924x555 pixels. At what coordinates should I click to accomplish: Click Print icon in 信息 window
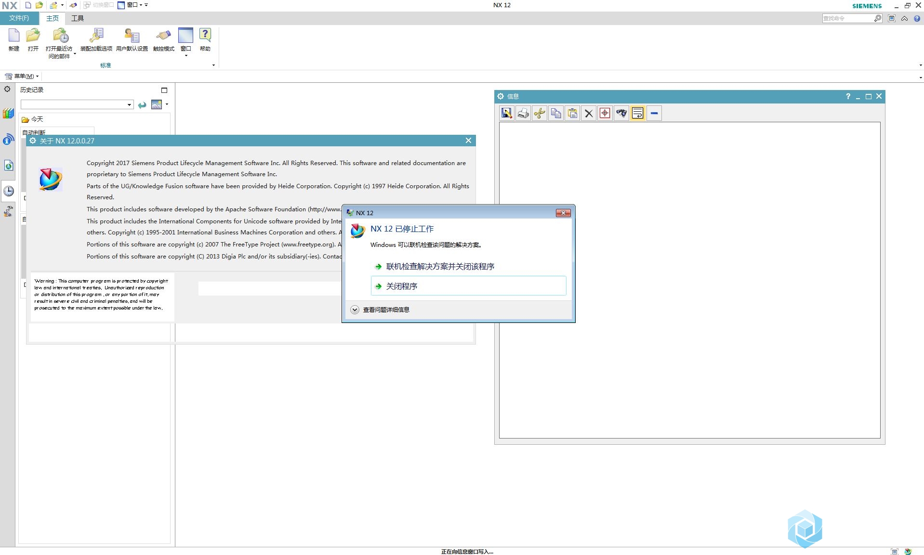[x=523, y=113]
